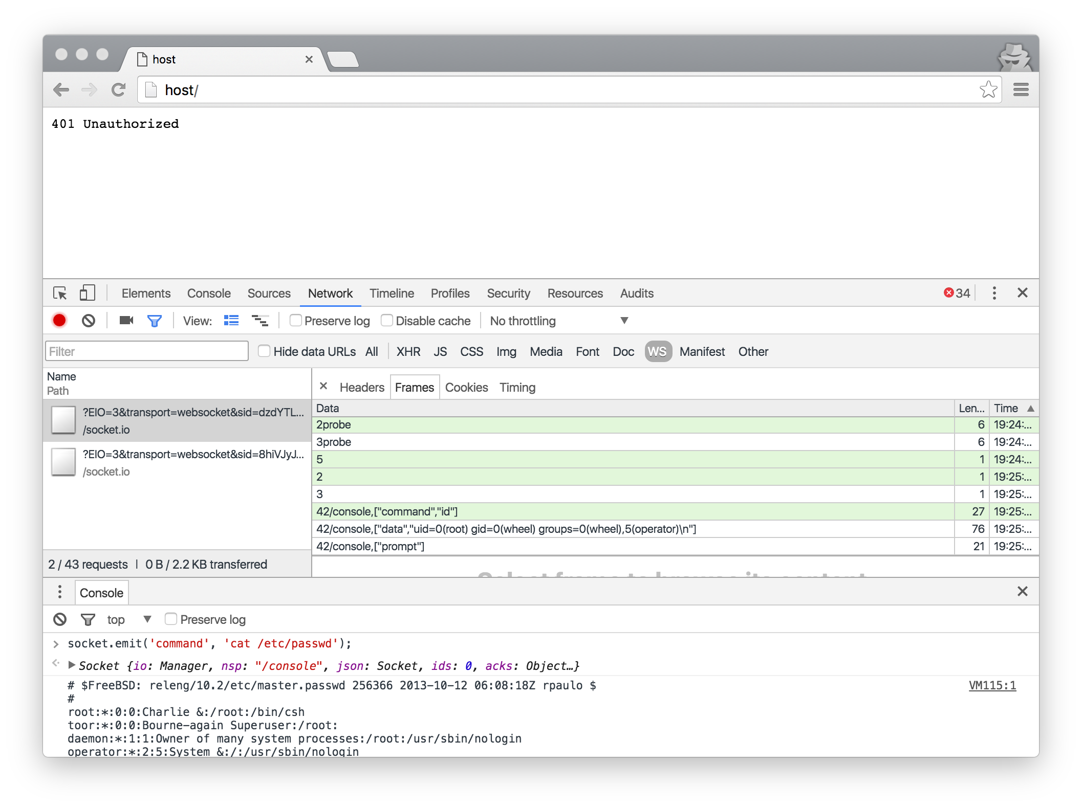1082x808 pixels.
Task: Toggle the blue filter funnel icon
Action: click(154, 321)
